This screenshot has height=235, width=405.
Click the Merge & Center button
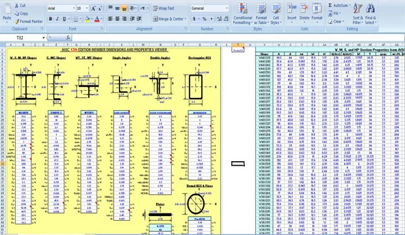(x=169, y=19)
